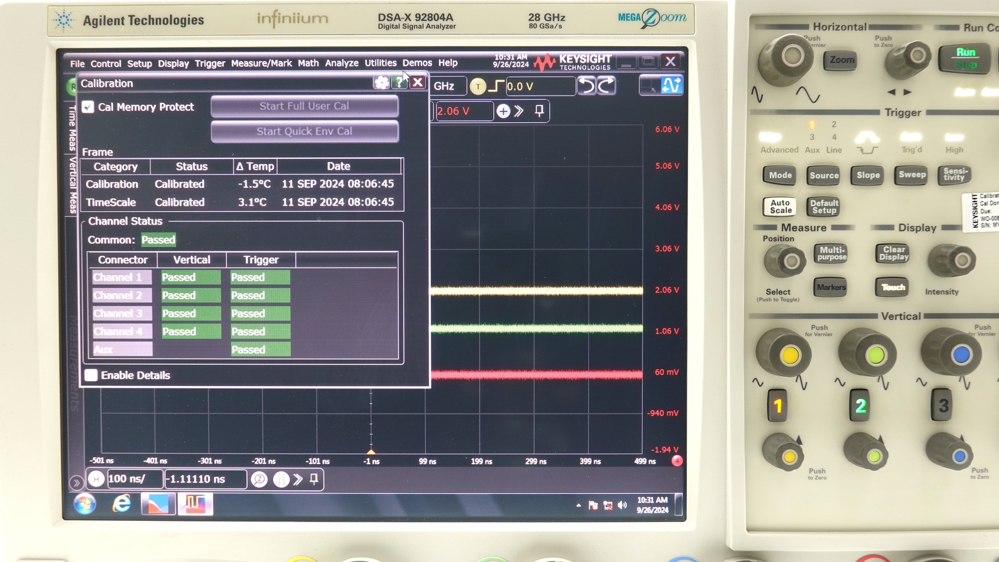Open the Setup menu
This screenshot has width=999, height=562.
pos(139,64)
